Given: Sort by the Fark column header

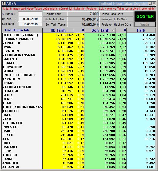Looking at the screenshot, I should 141,30.
